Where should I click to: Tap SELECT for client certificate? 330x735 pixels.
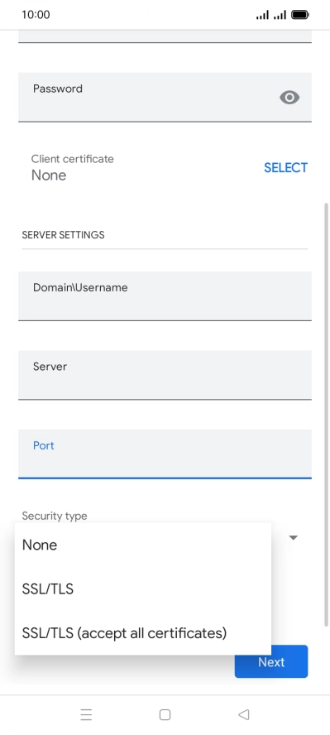[x=285, y=168]
